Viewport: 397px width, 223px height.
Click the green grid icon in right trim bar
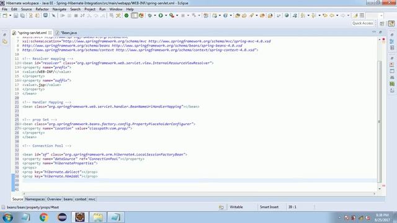tap(392, 84)
